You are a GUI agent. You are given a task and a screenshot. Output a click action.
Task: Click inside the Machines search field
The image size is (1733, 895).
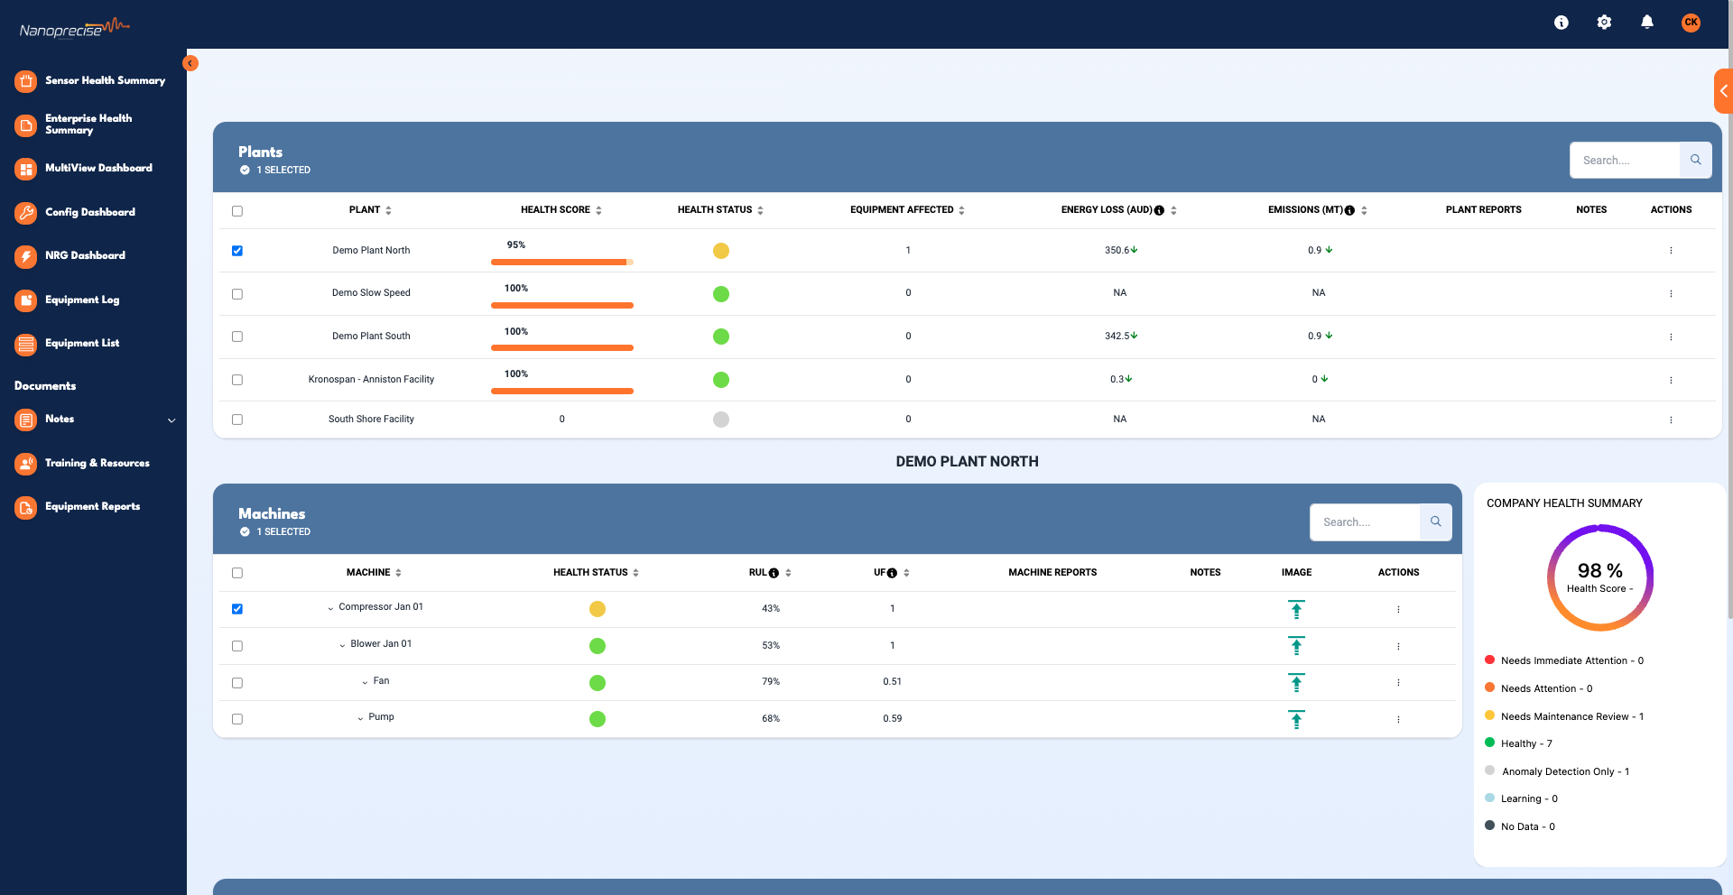tap(1365, 521)
